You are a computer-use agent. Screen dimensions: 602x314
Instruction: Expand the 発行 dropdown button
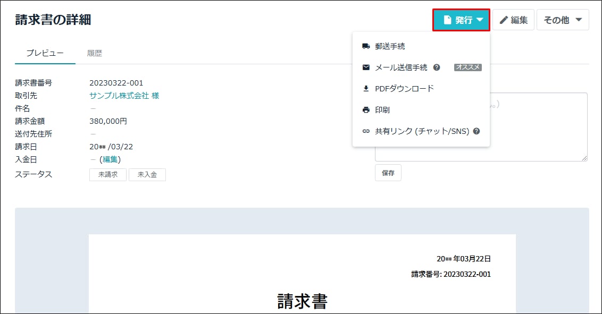tap(461, 20)
